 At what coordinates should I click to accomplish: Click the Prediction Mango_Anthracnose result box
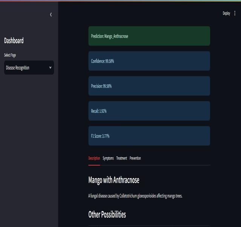149,36
